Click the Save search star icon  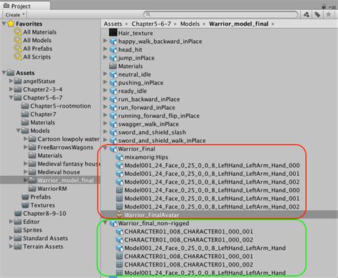click(x=329, y=14)
